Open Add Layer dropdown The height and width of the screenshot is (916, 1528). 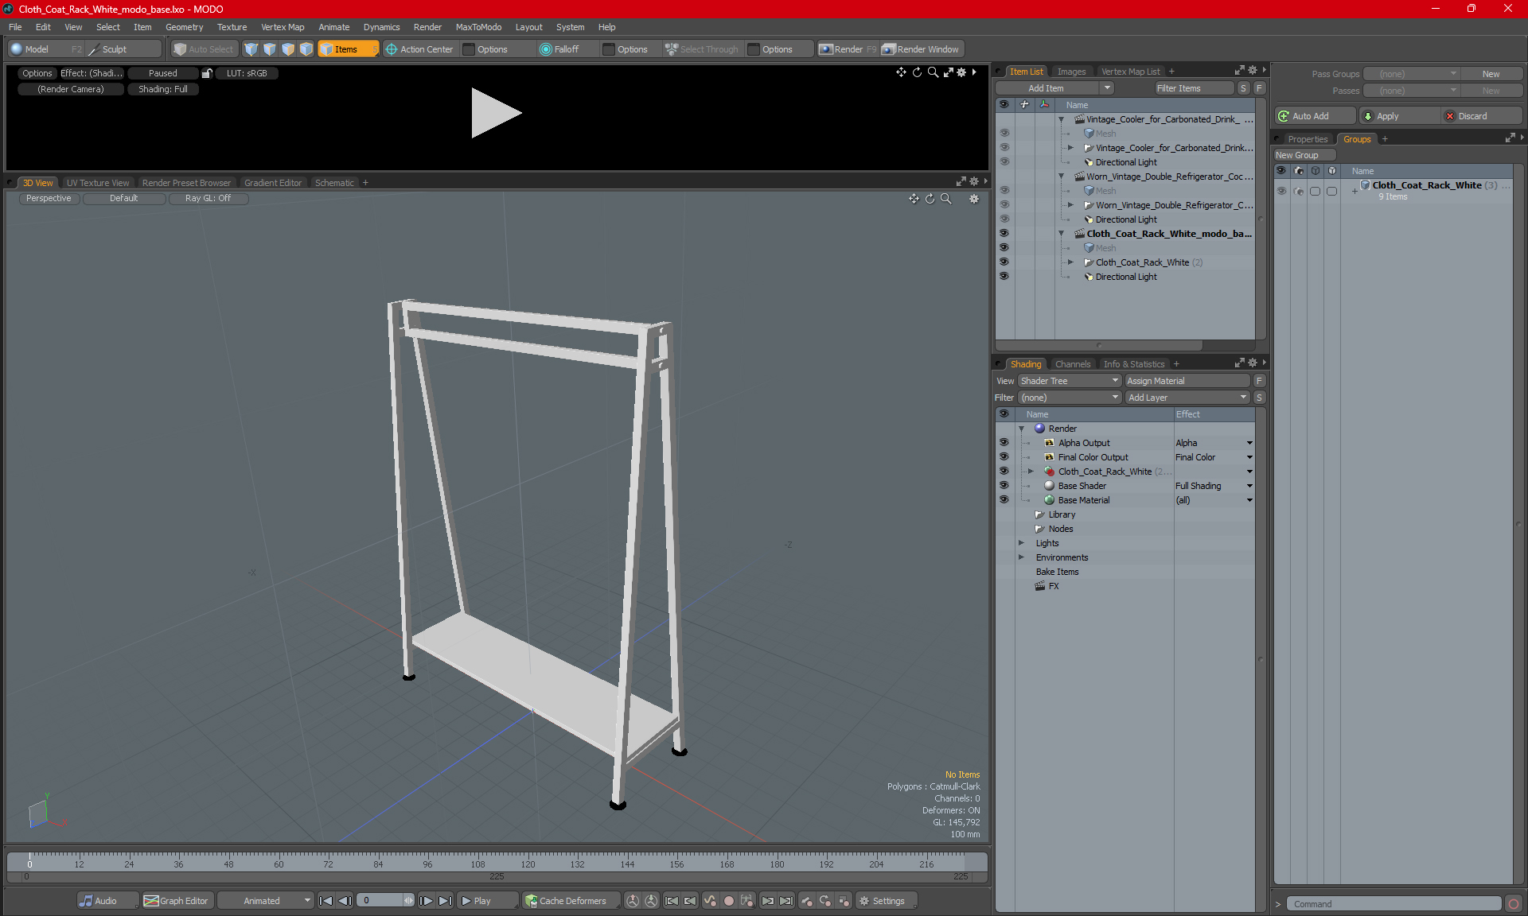coord(1187,398)
